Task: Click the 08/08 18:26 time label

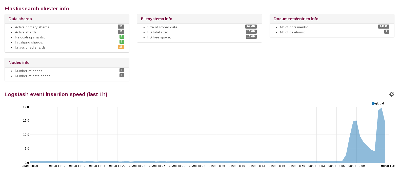Action: click(157, 166)
